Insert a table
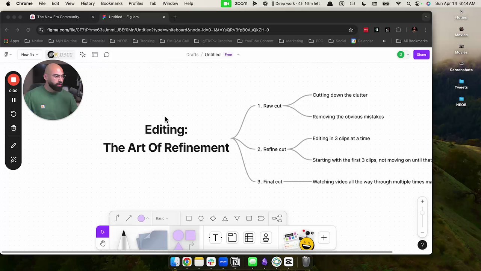This screenshot has height=271, width=481. (x=249, y=238)
